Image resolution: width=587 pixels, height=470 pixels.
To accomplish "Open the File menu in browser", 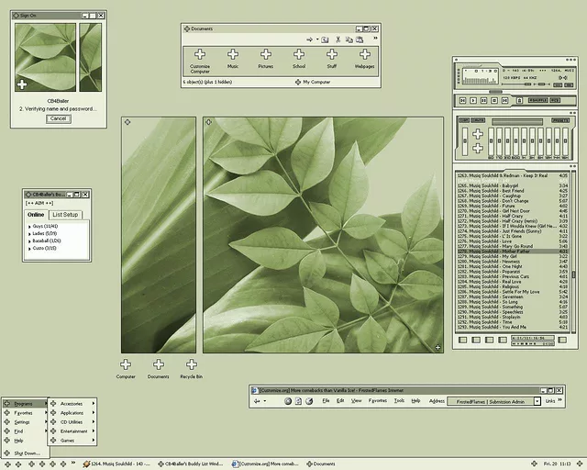I will [326, 401].
